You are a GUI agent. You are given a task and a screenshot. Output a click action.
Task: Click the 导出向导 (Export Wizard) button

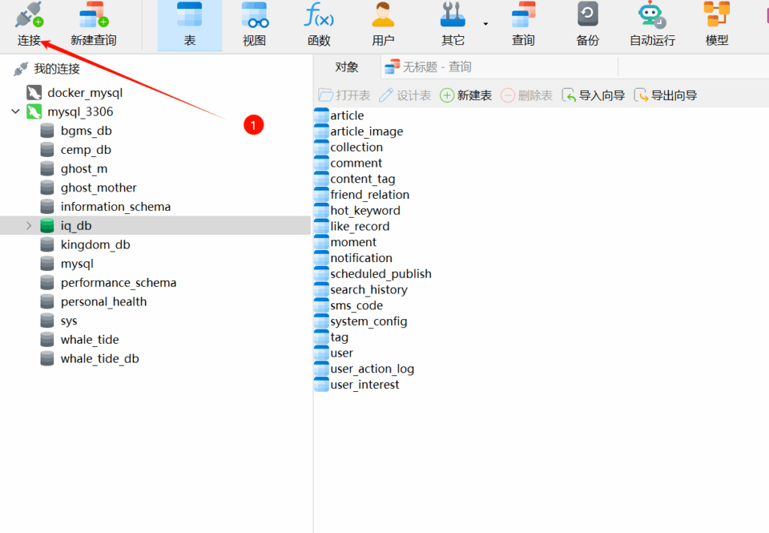tap(665, 95)
